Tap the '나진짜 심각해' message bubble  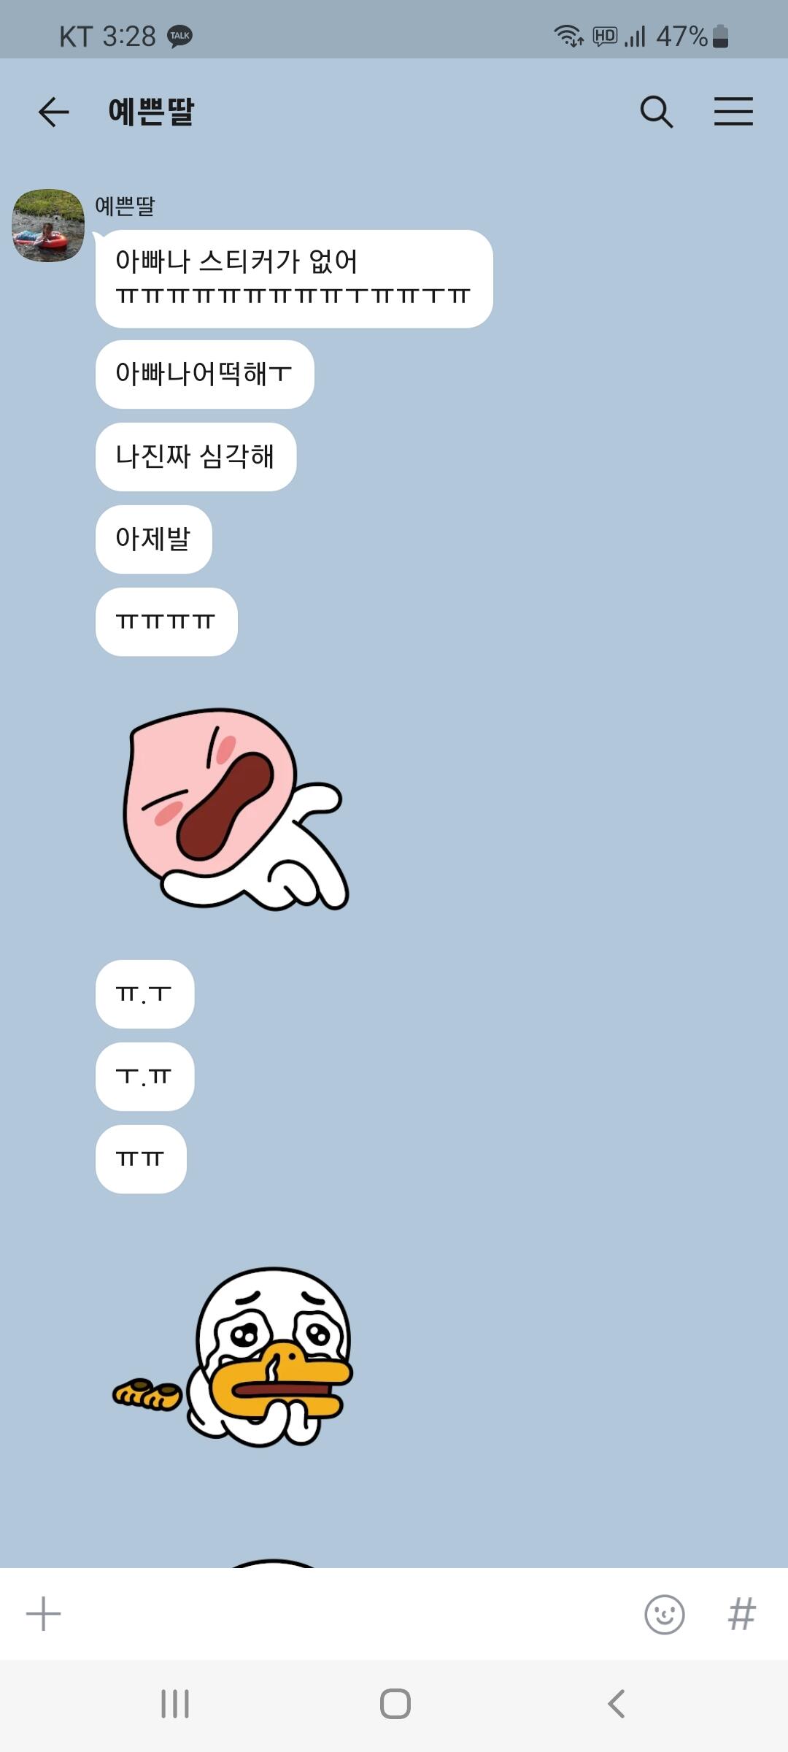(196, 457)
